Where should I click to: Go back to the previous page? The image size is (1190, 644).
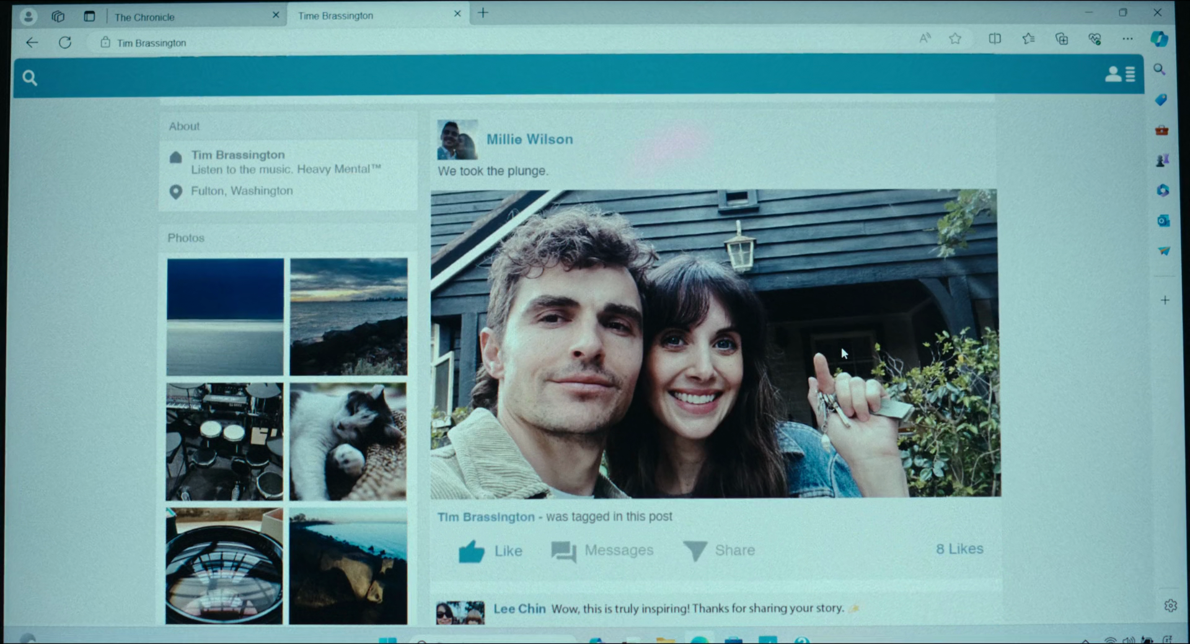pos(32,43)
